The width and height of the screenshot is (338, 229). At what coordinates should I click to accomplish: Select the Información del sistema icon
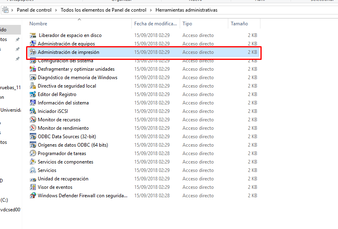tap(33, 103)
